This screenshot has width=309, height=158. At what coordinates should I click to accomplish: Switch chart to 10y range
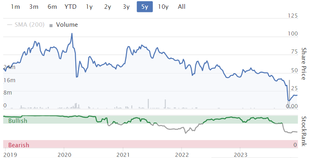tap(163, 7)
